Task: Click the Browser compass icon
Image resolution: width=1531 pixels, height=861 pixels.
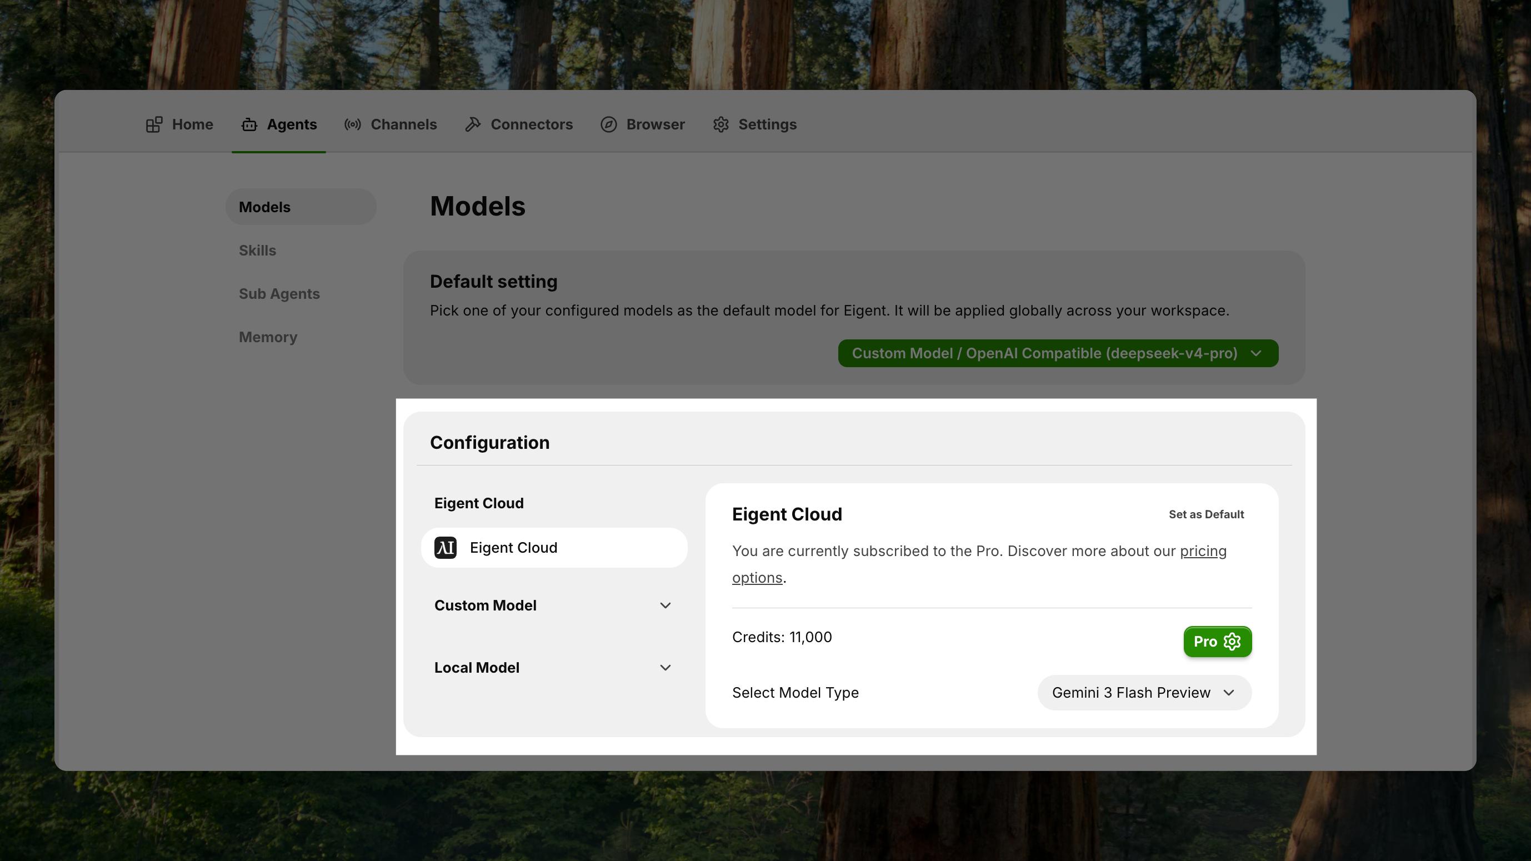Action: click(609, 124)
